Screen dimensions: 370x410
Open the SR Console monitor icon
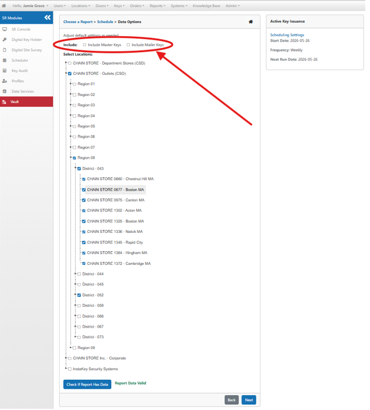coord(5,29)
